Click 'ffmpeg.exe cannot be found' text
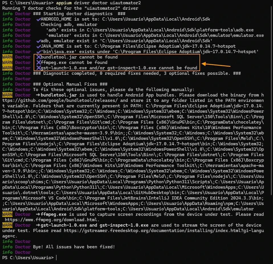 (74, 63)
